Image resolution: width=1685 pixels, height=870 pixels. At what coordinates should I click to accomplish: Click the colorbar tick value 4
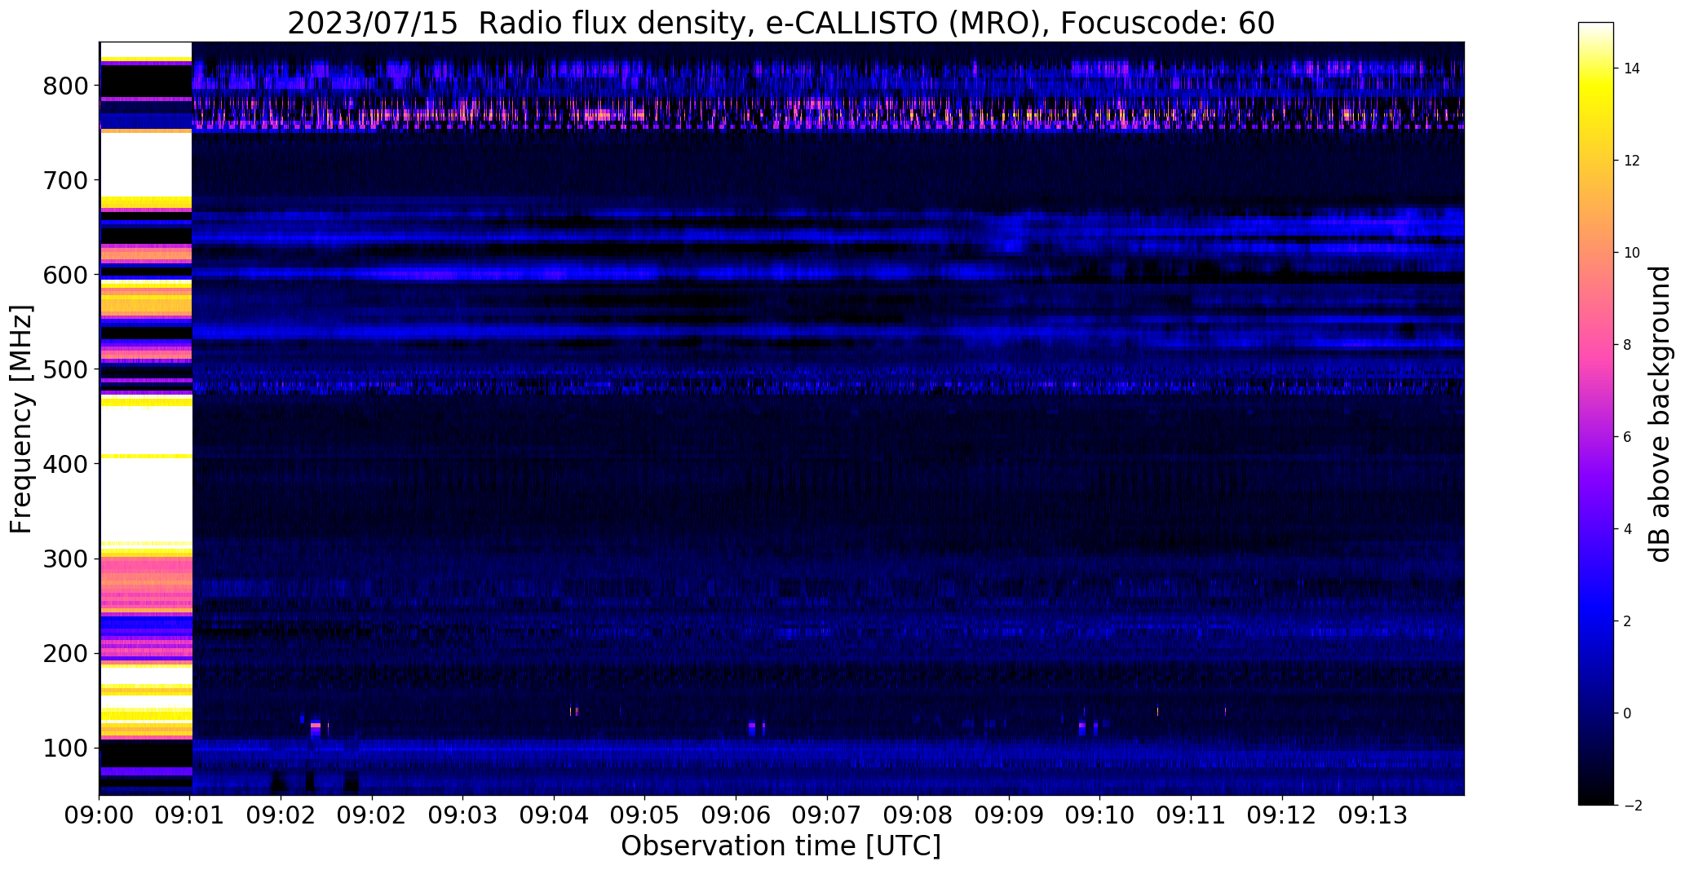[x=1627, y=529]
